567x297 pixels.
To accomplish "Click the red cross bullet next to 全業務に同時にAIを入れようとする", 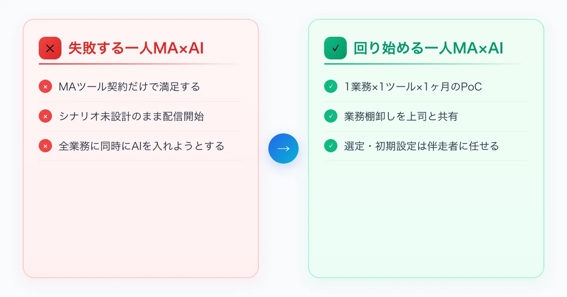I will coord(45,146).
